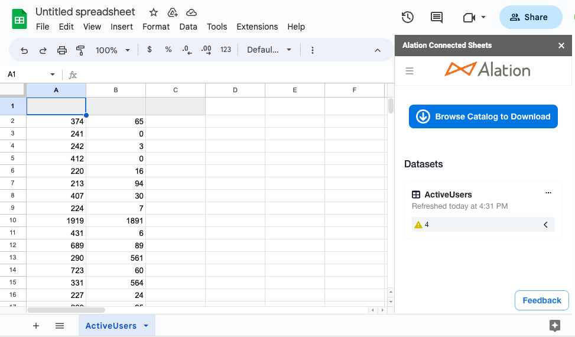Open the File menu
The width and height of the screenshot is (575, 337).
[x=43, y=27]
